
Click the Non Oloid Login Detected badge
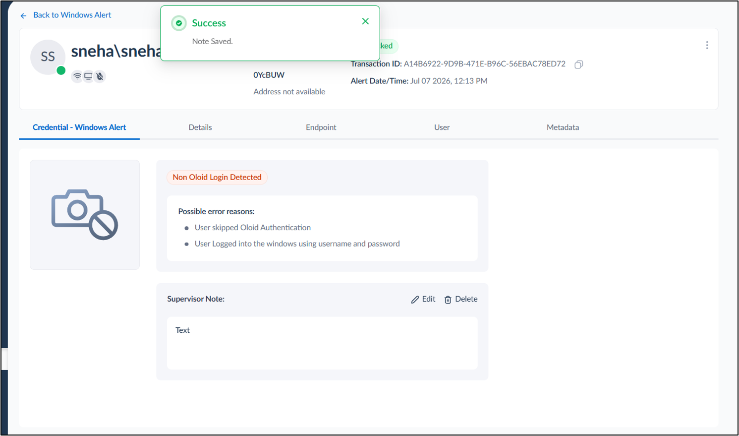pos(217,178)
